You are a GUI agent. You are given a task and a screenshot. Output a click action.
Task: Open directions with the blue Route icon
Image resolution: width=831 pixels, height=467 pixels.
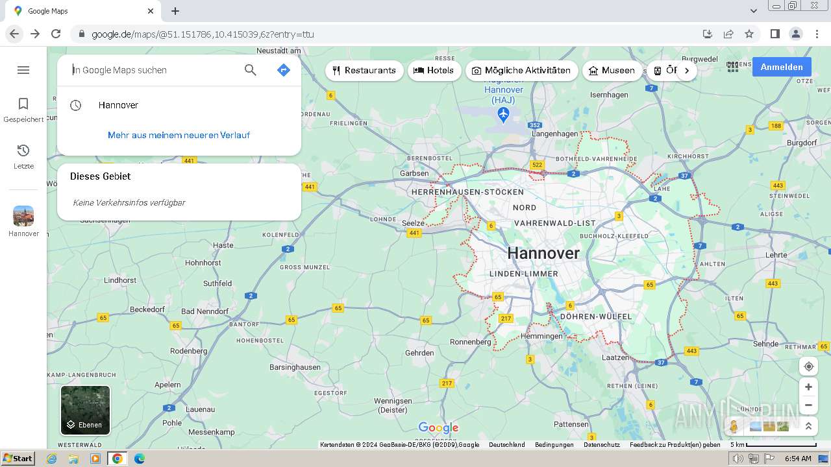pyautogui.click(x=284, y=70)
